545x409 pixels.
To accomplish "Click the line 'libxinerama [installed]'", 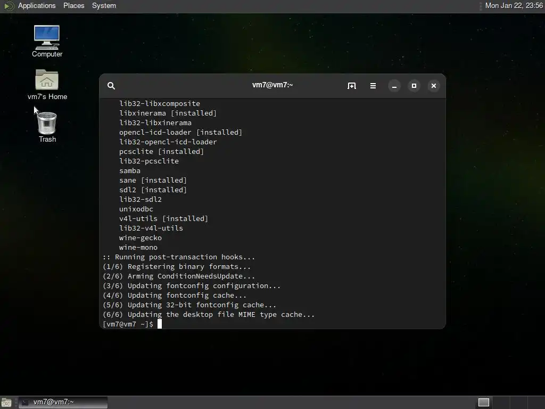I will click(168, 113).
